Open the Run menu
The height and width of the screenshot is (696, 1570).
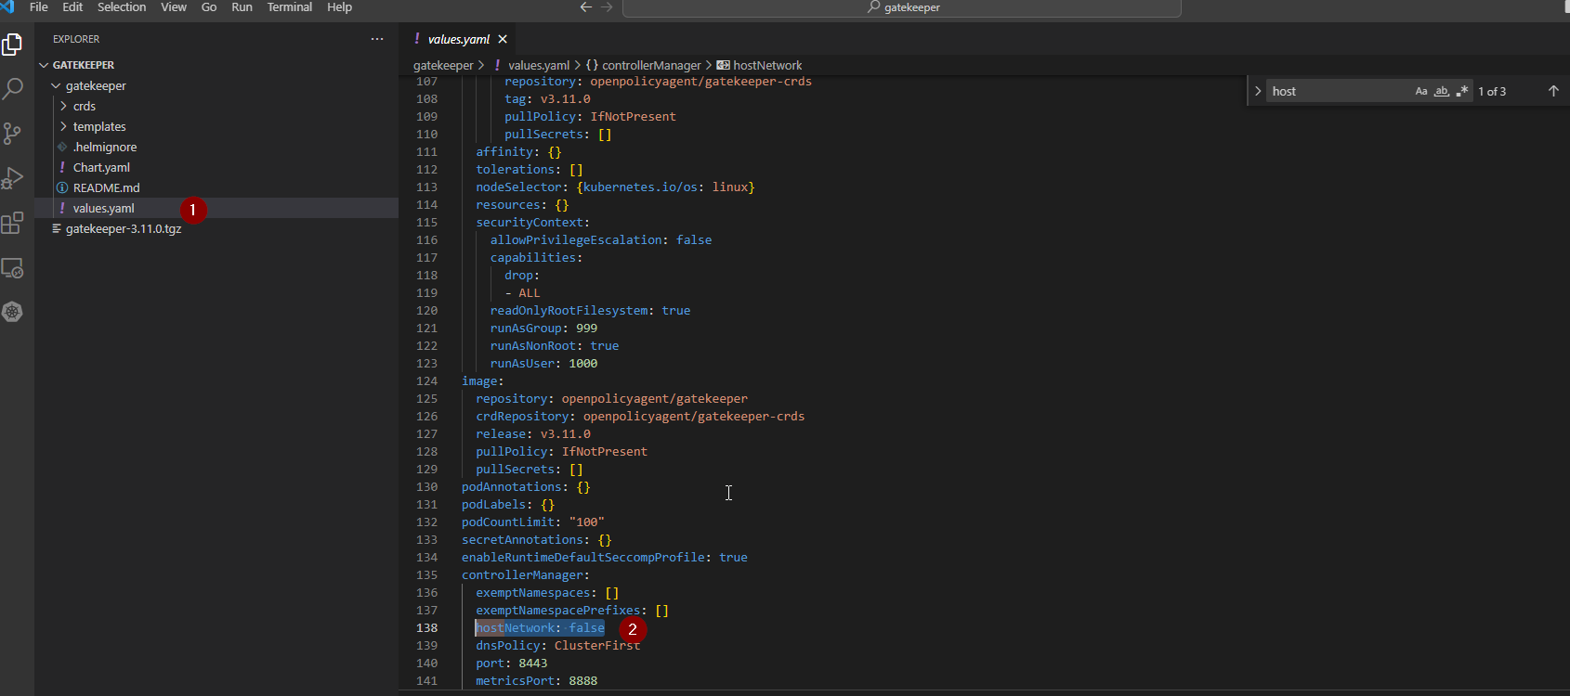242,7
